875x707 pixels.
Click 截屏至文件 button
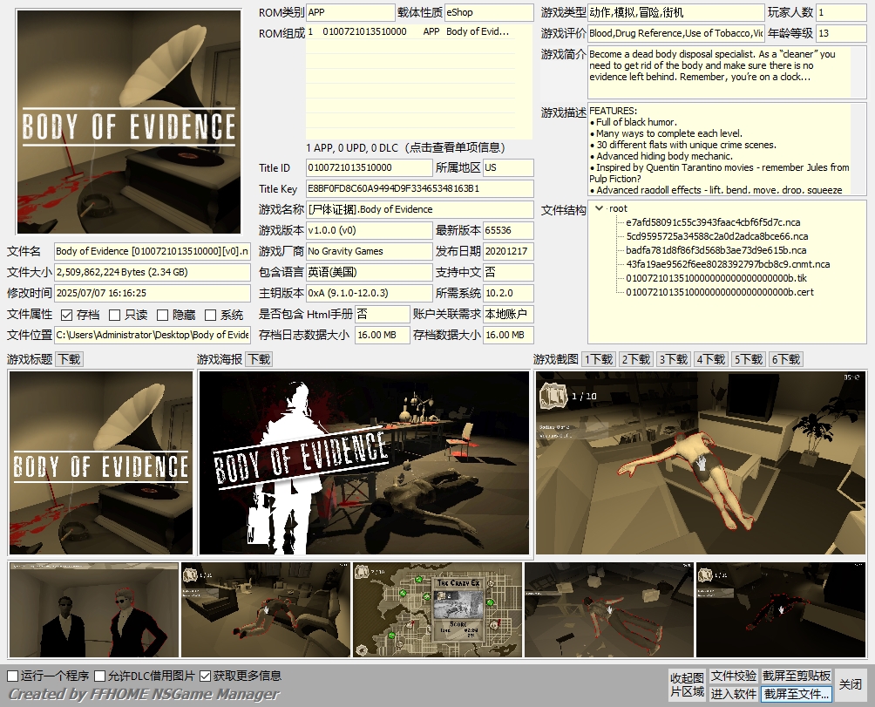(x=797, y=694)
